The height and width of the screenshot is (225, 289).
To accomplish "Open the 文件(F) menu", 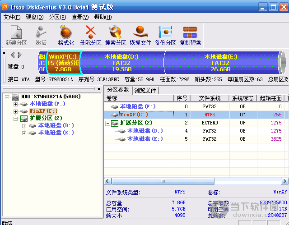I will pyautogui.click(x=12, y=17).
